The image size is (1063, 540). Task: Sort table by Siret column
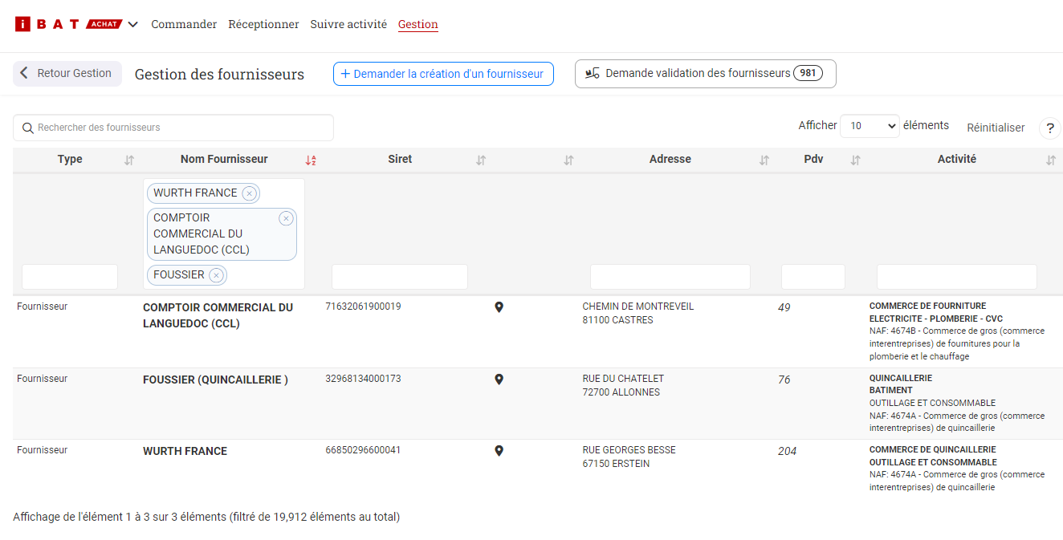(x=481, y=160)
